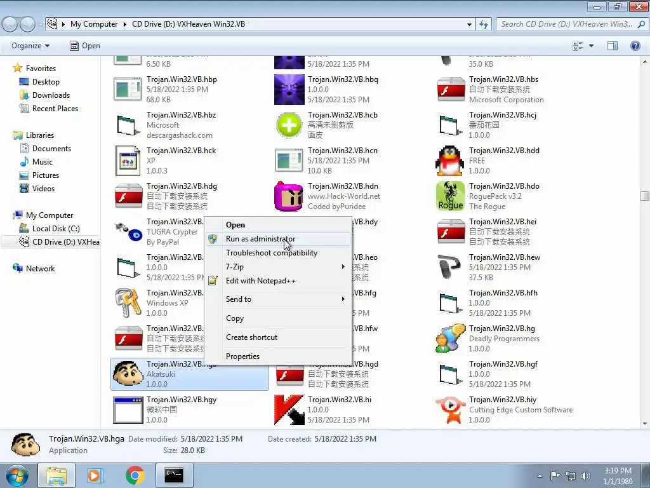Open Windows Explorer from the taskbar

click(56, 475)
